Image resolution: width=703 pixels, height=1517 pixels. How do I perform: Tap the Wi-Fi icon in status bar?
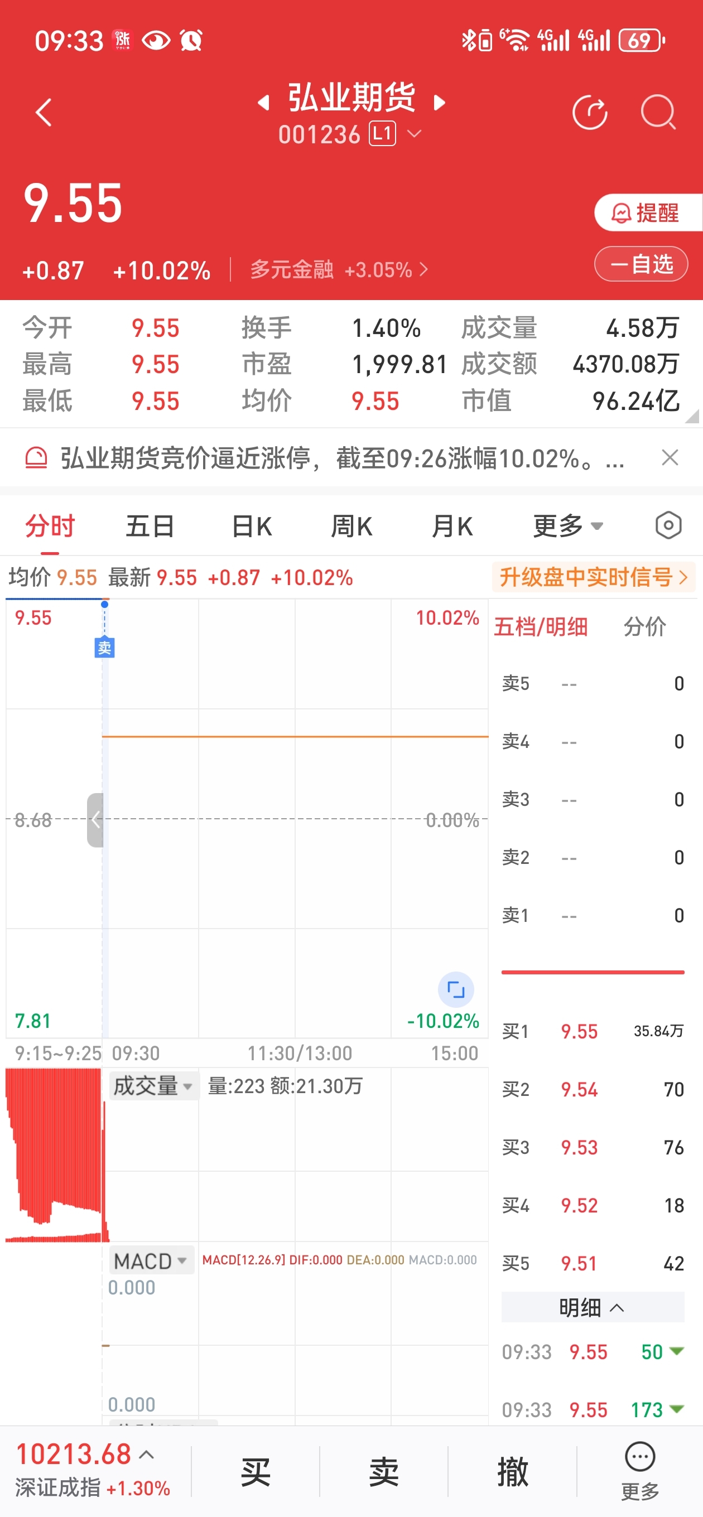516,41
